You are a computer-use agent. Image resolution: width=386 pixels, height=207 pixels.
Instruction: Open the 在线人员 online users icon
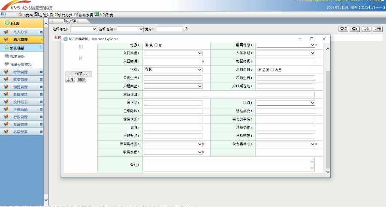click(x=36, y=14)
